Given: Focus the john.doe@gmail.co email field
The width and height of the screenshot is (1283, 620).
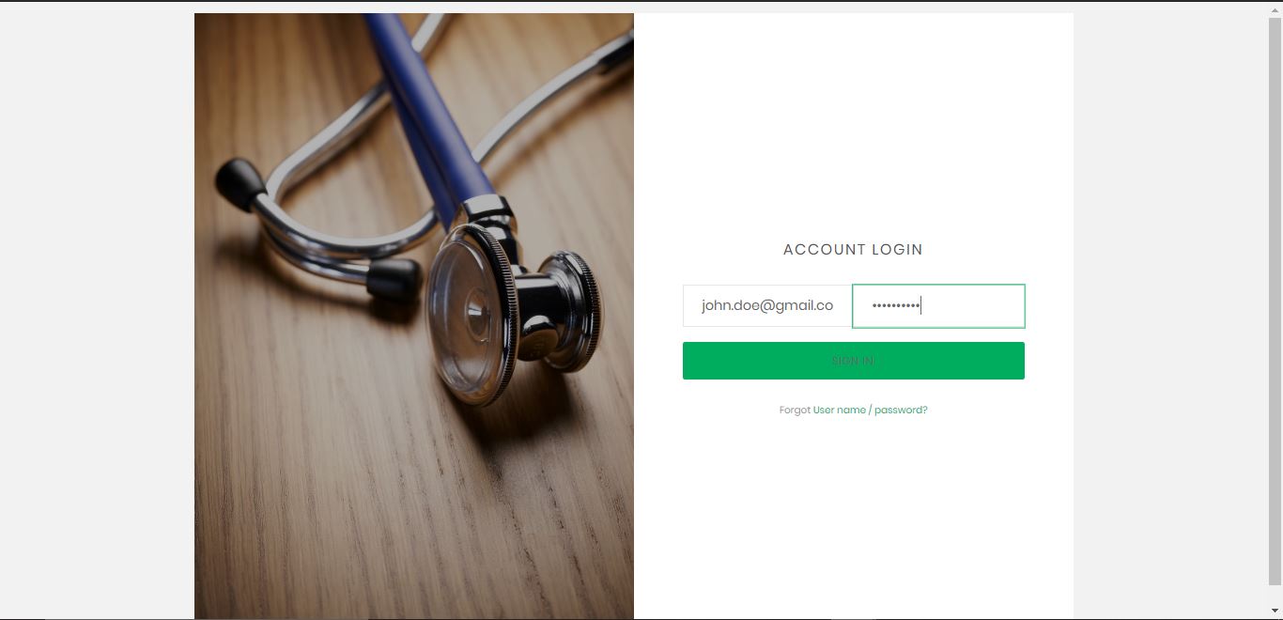Looking at the screenshot, I should pos(767,305).
